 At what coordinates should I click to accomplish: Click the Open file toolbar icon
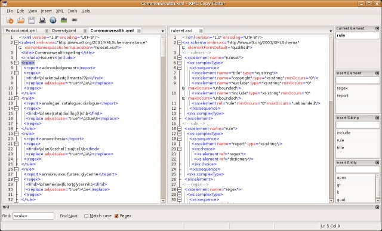pos(21,20)
